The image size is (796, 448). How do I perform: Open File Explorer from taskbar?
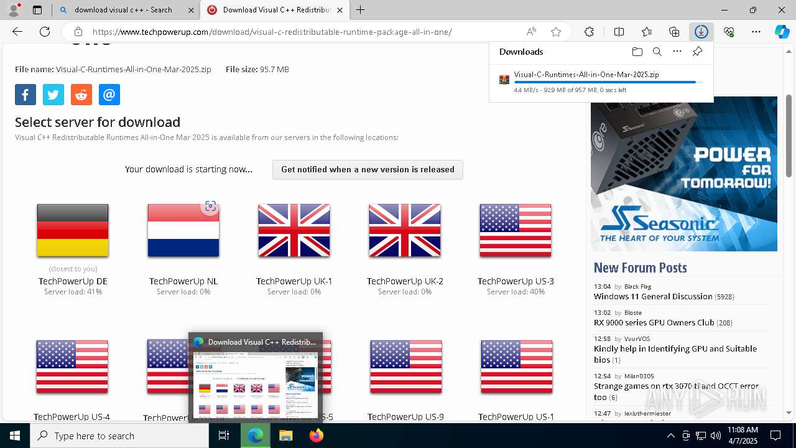pyautogui.click(x=285, y=436)
